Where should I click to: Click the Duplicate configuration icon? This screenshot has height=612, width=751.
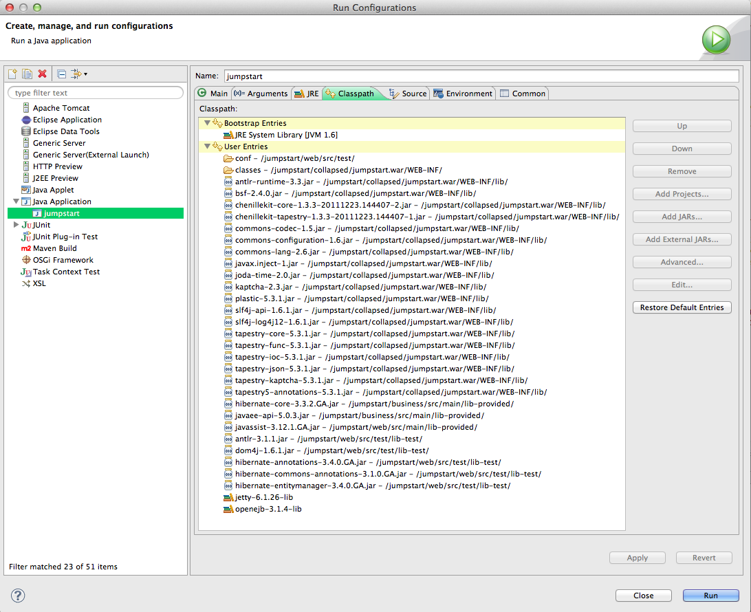28,74
